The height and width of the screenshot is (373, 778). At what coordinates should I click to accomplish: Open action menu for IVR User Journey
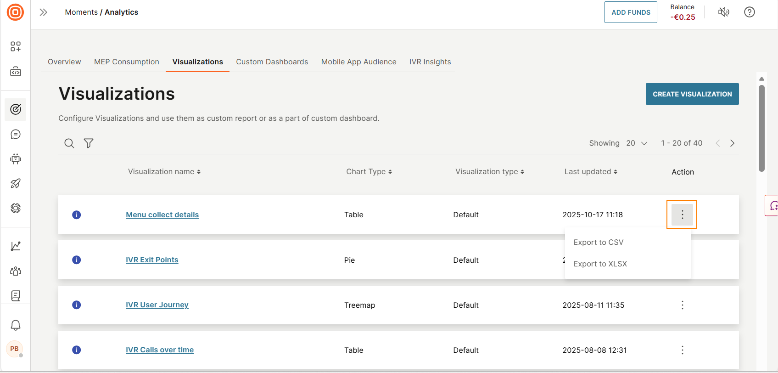tap(683, 305)
